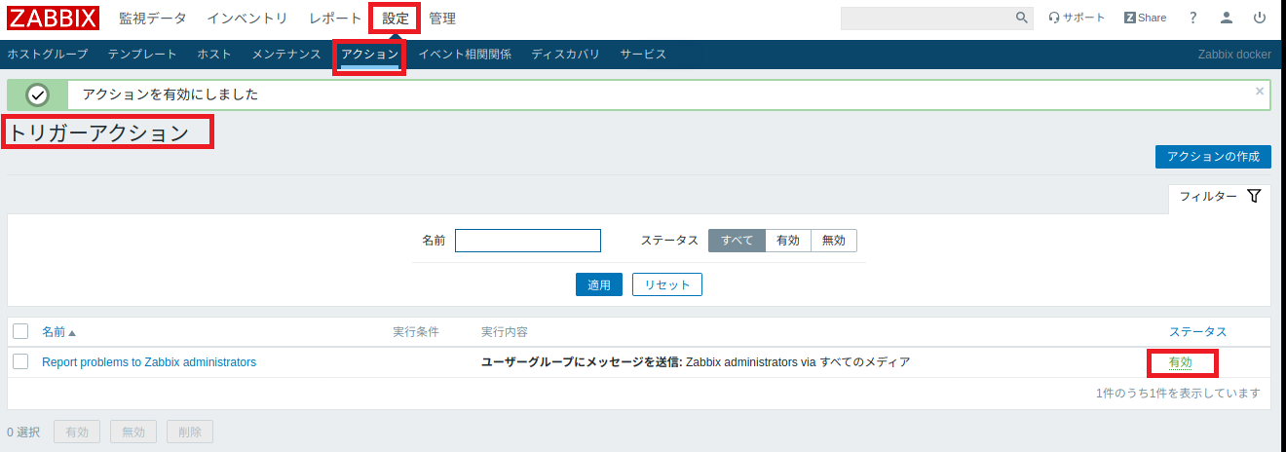Open the レポート menu

click(335, 19)
